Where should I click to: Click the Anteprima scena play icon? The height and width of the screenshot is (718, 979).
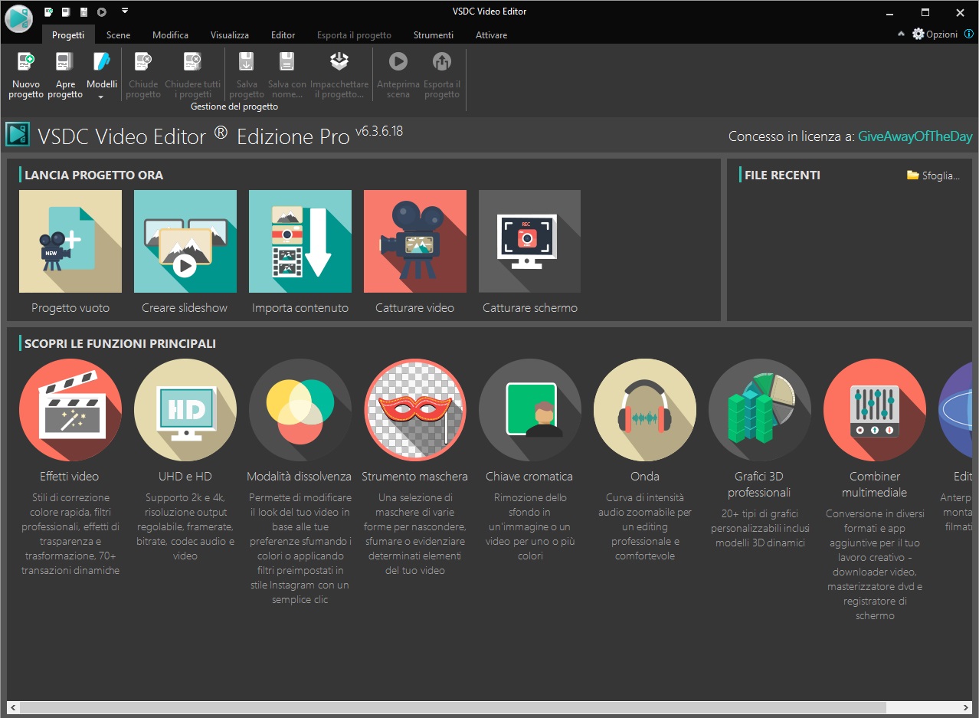398,61
